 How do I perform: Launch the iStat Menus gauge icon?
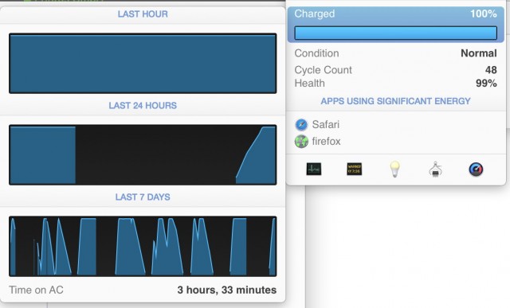click(476, 170)
